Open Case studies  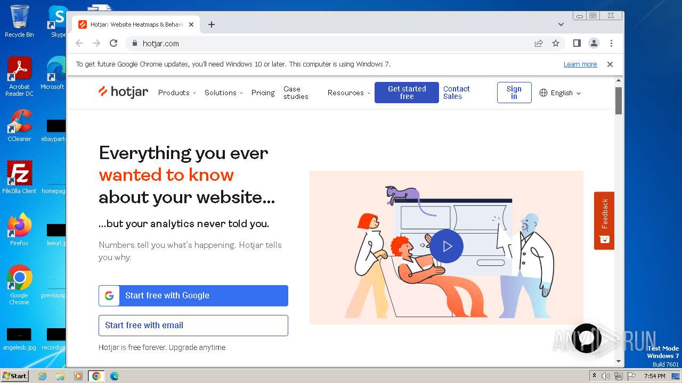click(296, 93)
